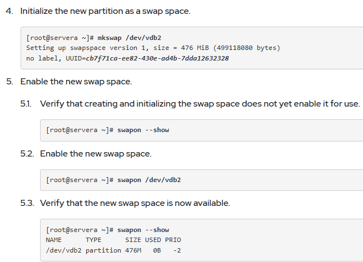This screenshot has width=363, height=262.
Task: Click the first 'swapon --show' command
Action: pyautogui.click(x=143, y=130)
